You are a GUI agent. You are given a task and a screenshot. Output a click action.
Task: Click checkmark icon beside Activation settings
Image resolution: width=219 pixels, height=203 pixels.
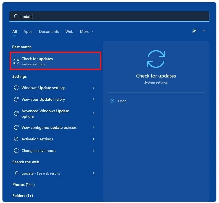tap(16, 139)
